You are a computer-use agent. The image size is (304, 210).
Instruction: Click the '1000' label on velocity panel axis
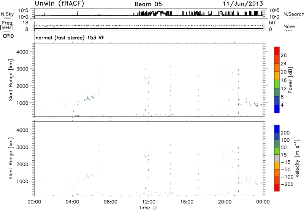pos(22,181)
